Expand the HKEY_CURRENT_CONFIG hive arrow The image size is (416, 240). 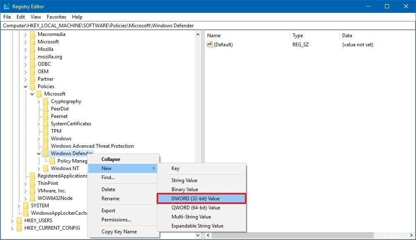[12, 228]
